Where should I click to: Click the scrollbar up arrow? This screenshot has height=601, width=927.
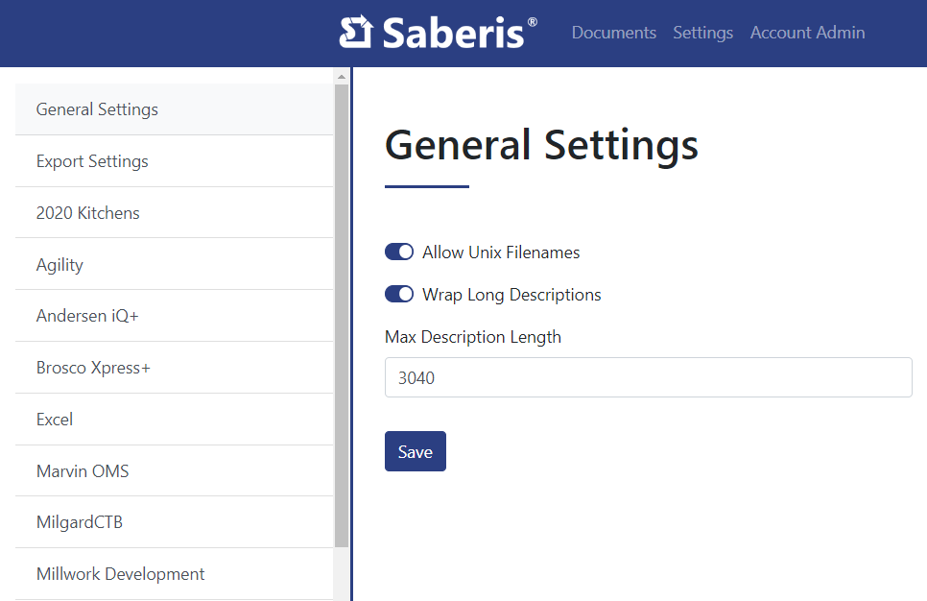coord(341,75)
